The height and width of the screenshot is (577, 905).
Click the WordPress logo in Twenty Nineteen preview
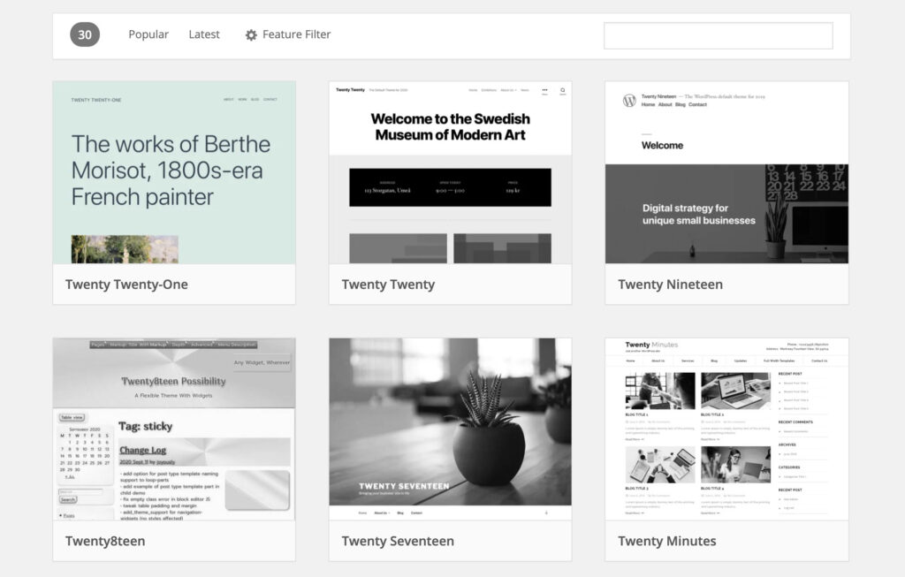point(629,101)
